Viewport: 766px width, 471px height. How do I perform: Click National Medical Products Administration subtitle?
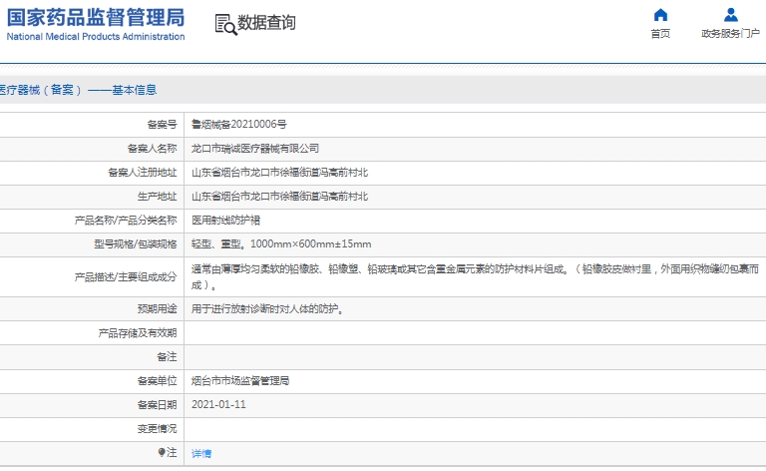click(x=96, y=37)
